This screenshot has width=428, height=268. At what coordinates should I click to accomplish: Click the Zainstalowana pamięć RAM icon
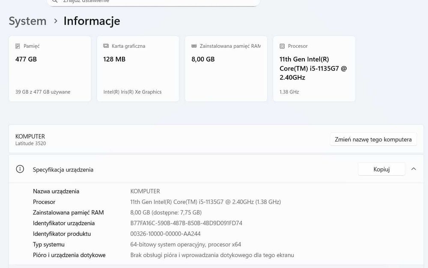[x=194, y=46]
